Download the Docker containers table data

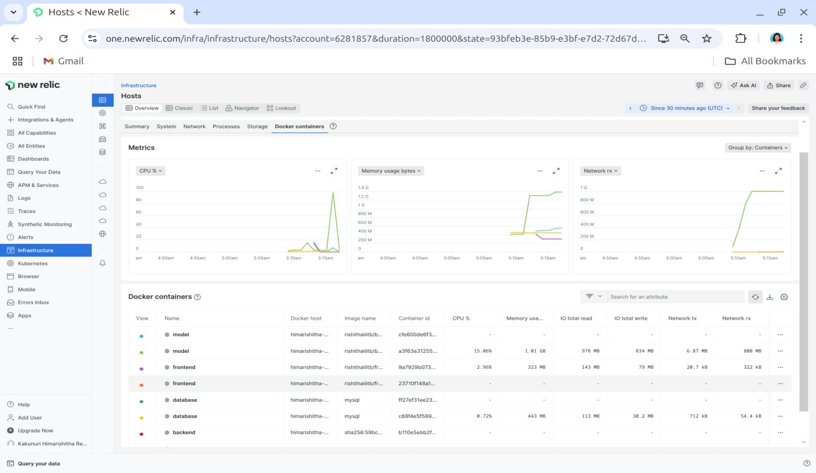coord(770,297)
